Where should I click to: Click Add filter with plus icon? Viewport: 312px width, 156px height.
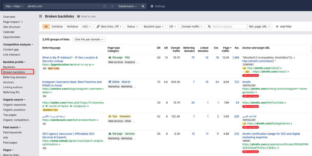[x=284, y=27]
